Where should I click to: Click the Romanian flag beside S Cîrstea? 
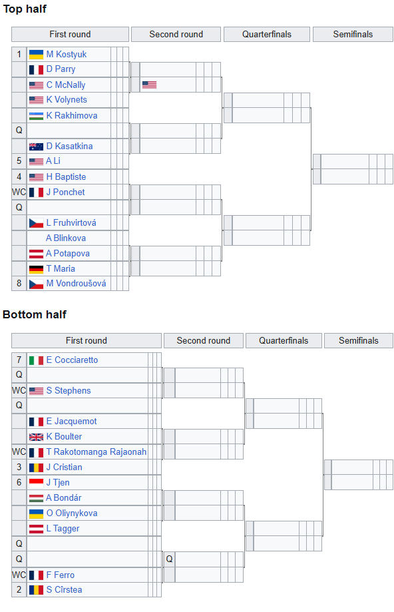(x=36, y=590)
